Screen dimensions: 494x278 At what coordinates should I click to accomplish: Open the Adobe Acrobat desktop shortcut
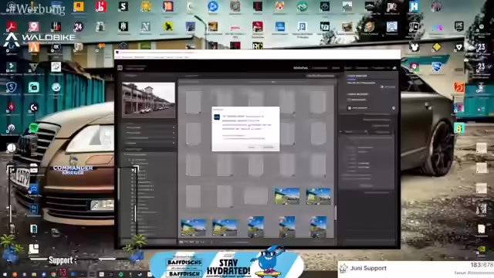(12, 26)
